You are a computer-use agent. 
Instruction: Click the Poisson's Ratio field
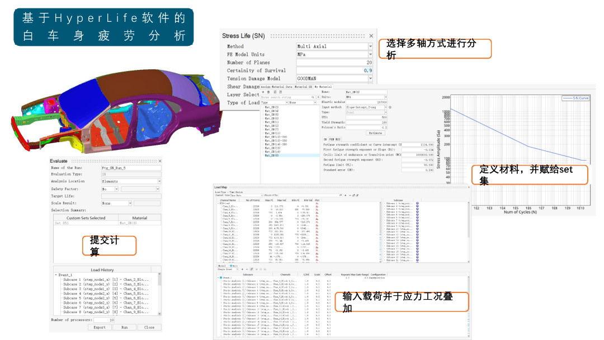[x=366, y=127]
